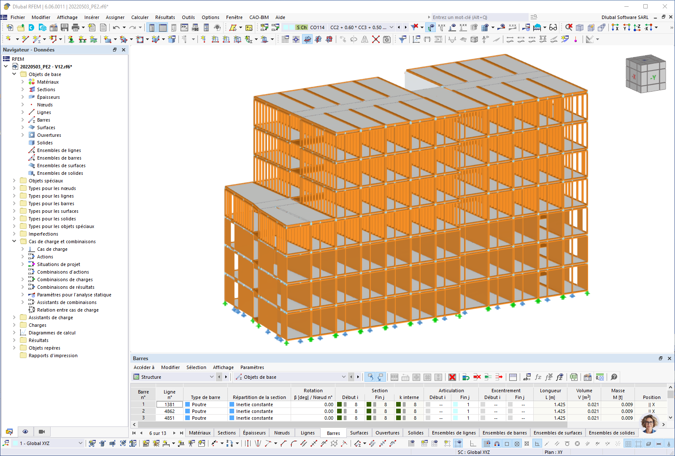Select the mirror model icon
The height and width of the screenshot is (456, 675).
pyautogui.click(x=364, y=39)
